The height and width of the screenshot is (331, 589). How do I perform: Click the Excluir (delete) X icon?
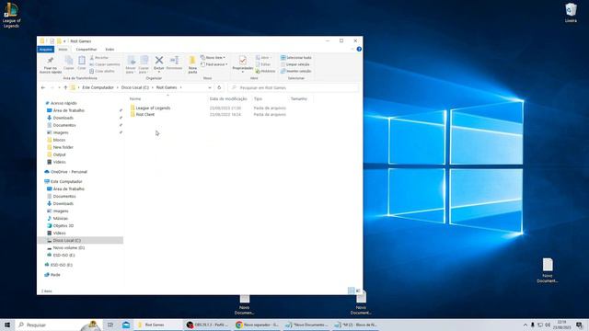point(159,61)
